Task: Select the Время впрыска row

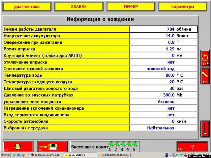Action: (100, 49)
